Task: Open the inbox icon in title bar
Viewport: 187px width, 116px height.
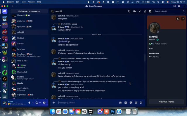Action: pyautogui.click(x=174, y=6)
